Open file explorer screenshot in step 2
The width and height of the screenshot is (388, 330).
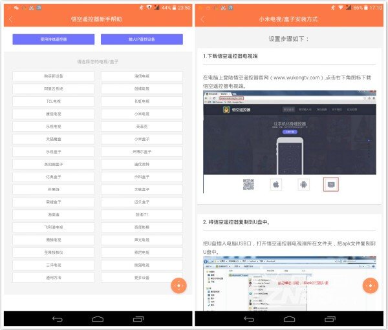click(290, 284)
